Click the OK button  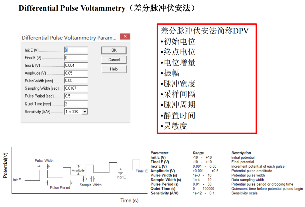(x=114, y=50)
